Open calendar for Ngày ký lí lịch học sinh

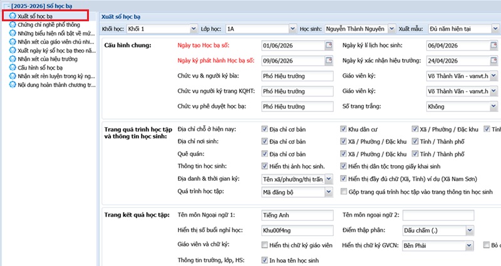click(494, 45)
